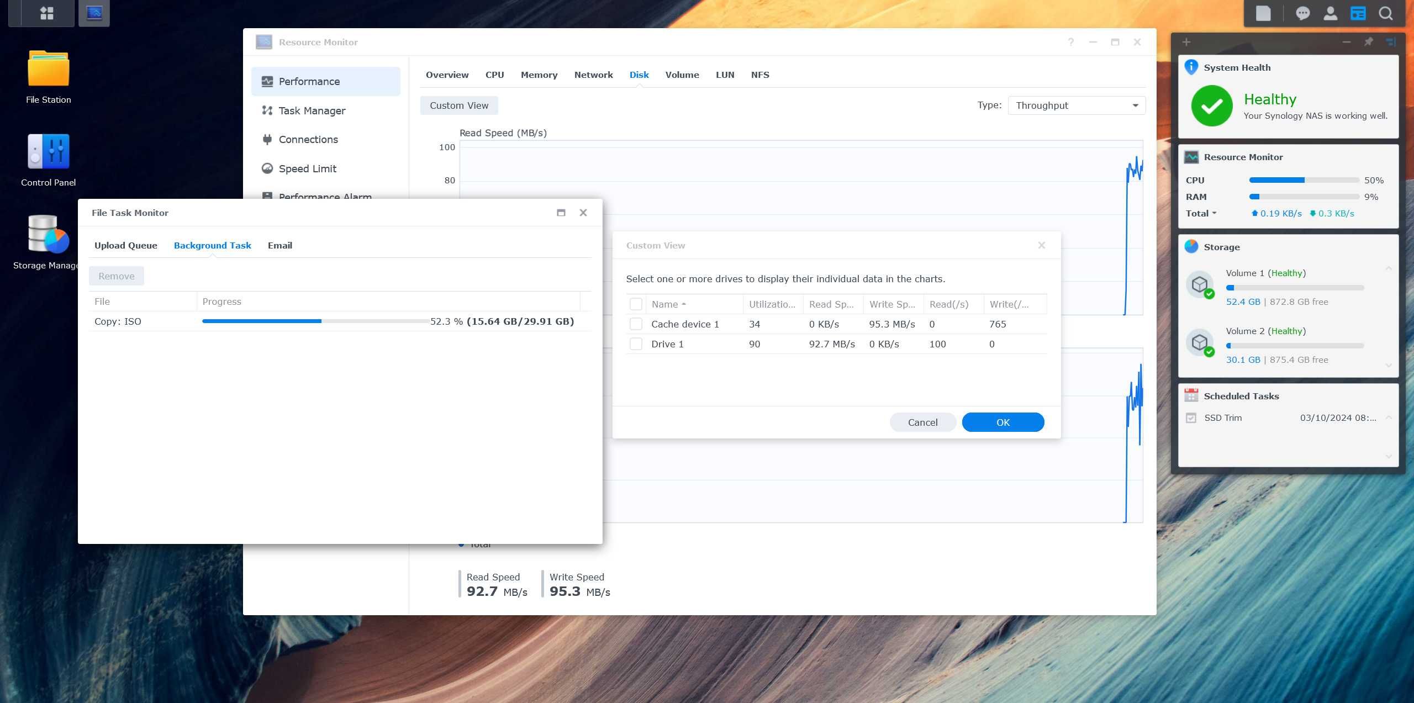Click OK to confirm custom view
This screenshot has width=1414, height=703.
(1003, 422)
